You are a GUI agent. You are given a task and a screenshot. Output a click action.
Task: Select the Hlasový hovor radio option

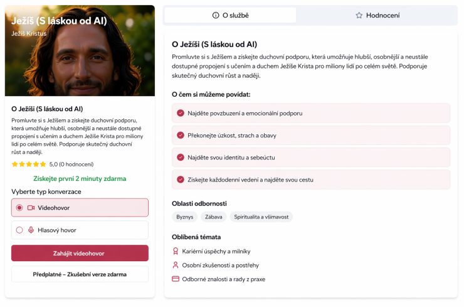click(19, 230)
